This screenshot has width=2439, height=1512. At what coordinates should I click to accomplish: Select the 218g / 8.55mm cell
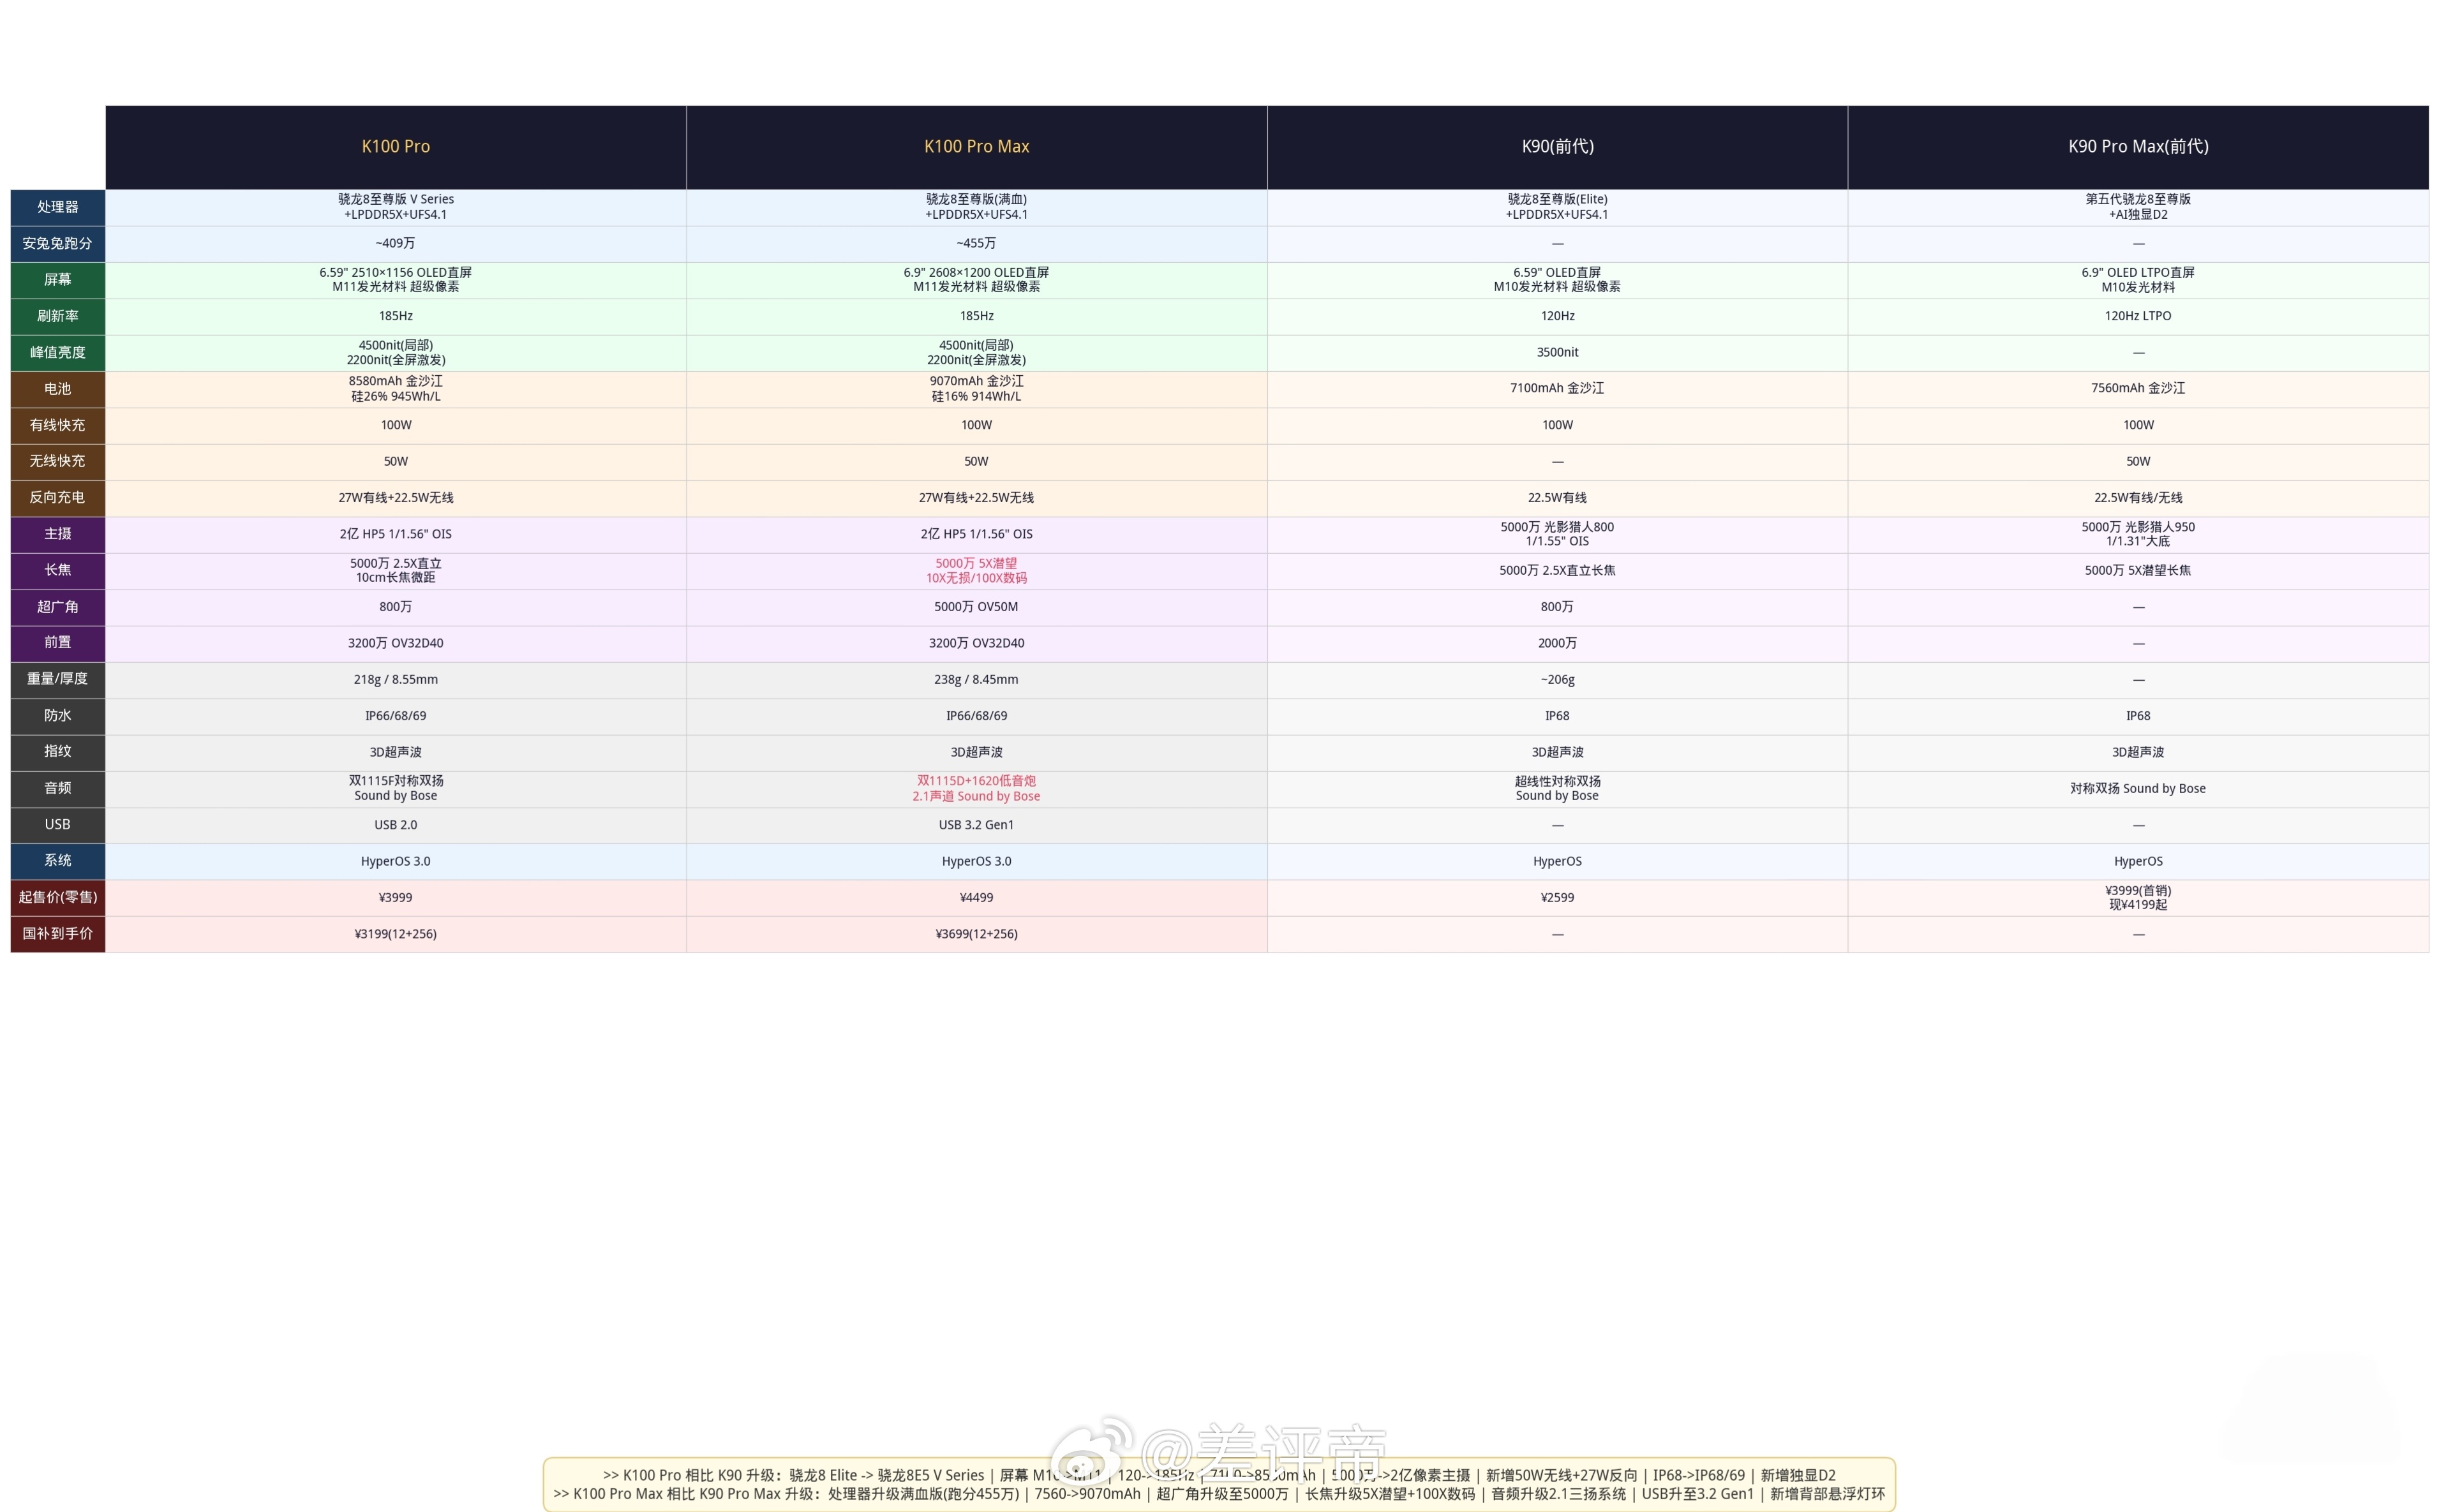pyautogui.click(x=396, y=680)
